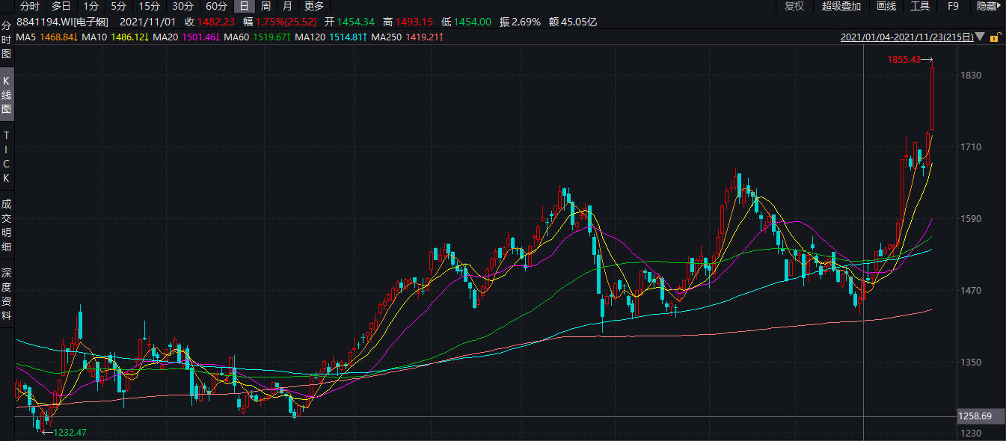Image resolution: width=1006 pixels, height=441 pixels.
Task: Open the 深度资料 side tab
Action: pos(7,294)
